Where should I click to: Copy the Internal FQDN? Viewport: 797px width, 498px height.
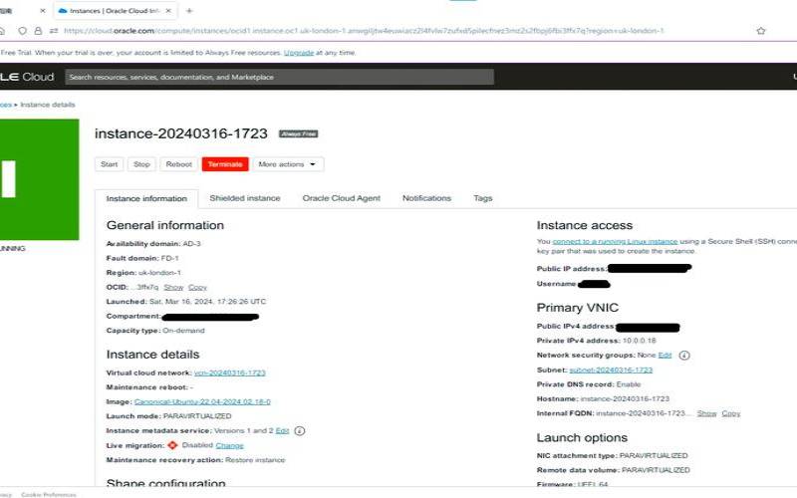pyautogui.click(x=730, y=412)
